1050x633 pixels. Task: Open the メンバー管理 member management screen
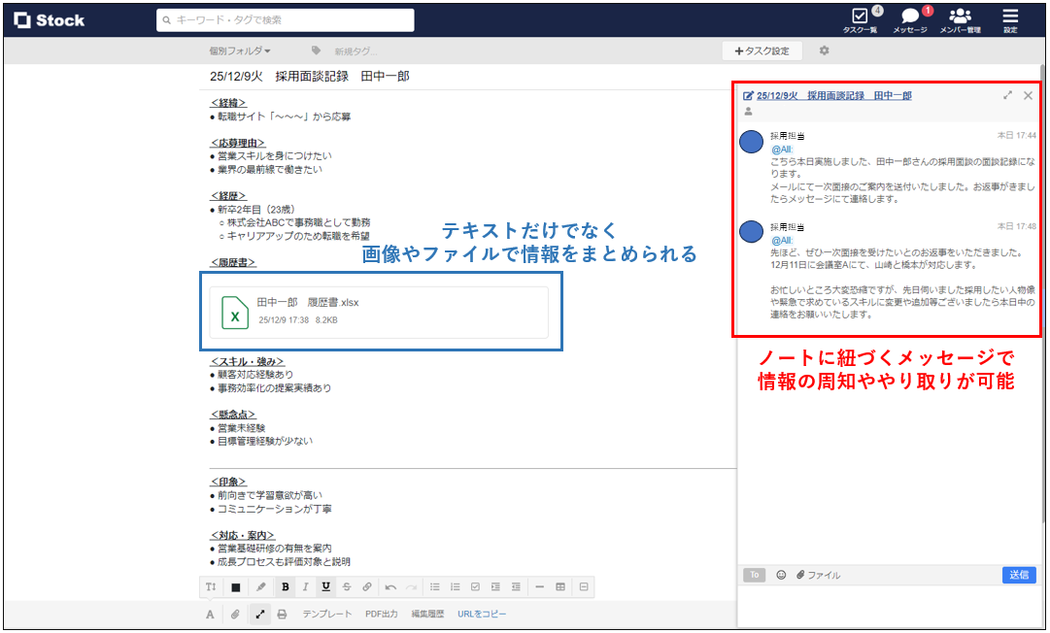click(960, 19)
